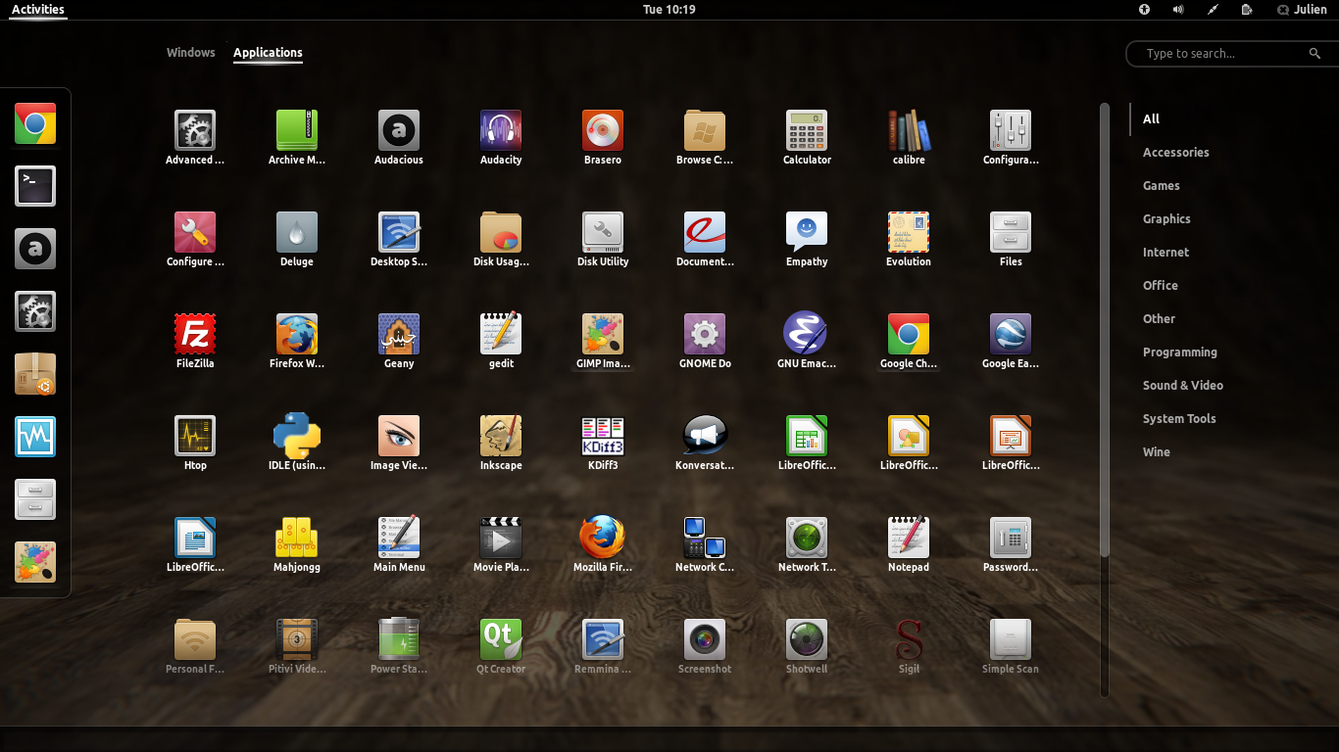Viewport: 1339px width, 752px height.
Task: Launch gedit text editor
Action: [501, 341]
